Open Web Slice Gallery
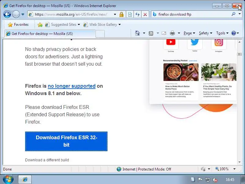This screenshot has height=184, width=245. 102,25
